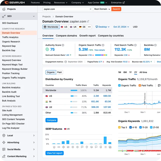Click the Local pin icon in sidebar
The height and width of the screenshot is (161, 161).
(4, 135)
